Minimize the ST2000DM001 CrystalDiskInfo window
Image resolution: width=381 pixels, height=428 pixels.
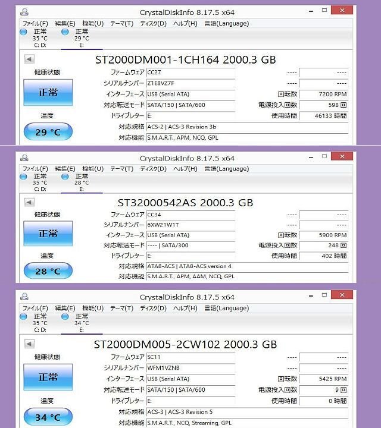click(311, 11)
